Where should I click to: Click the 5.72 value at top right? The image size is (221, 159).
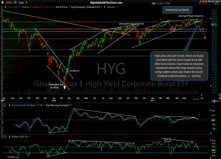click(217, 4)
